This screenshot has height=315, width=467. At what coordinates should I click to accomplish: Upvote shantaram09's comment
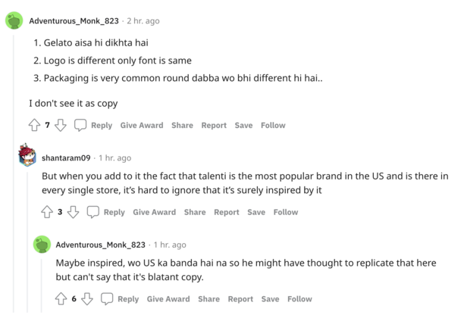[x=47, y=212]
